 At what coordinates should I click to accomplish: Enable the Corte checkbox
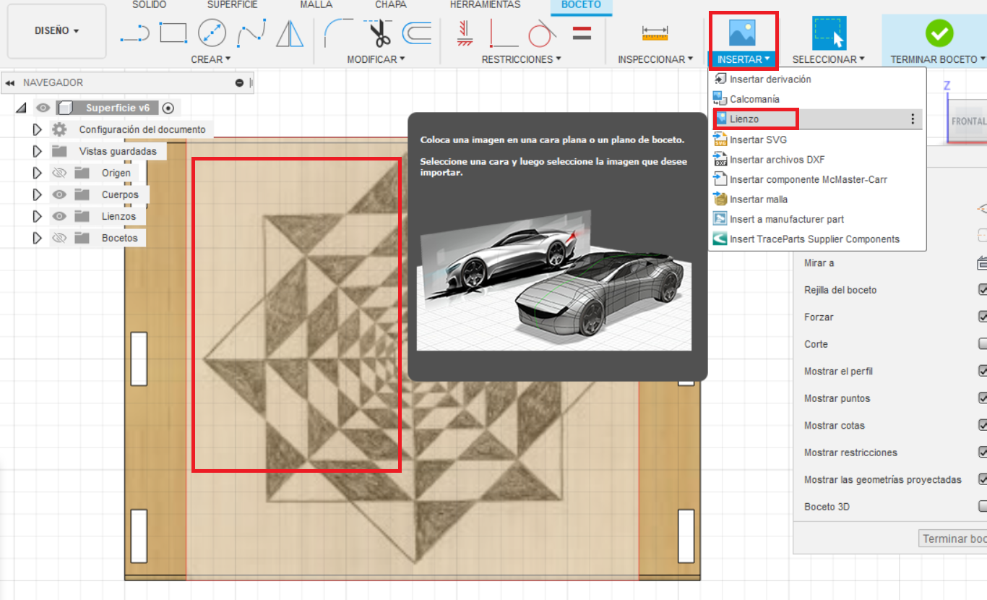[x=983, y=343]
